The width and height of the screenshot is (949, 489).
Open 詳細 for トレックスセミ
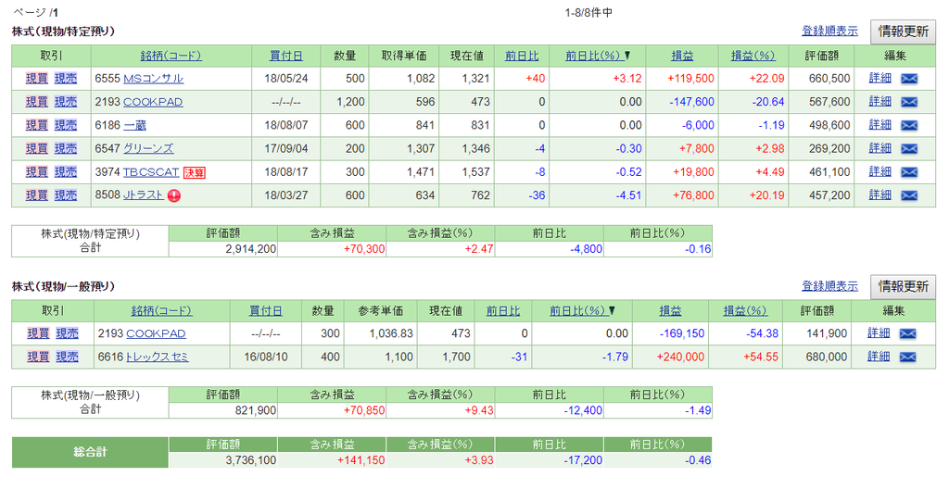[x=879, y=357]
